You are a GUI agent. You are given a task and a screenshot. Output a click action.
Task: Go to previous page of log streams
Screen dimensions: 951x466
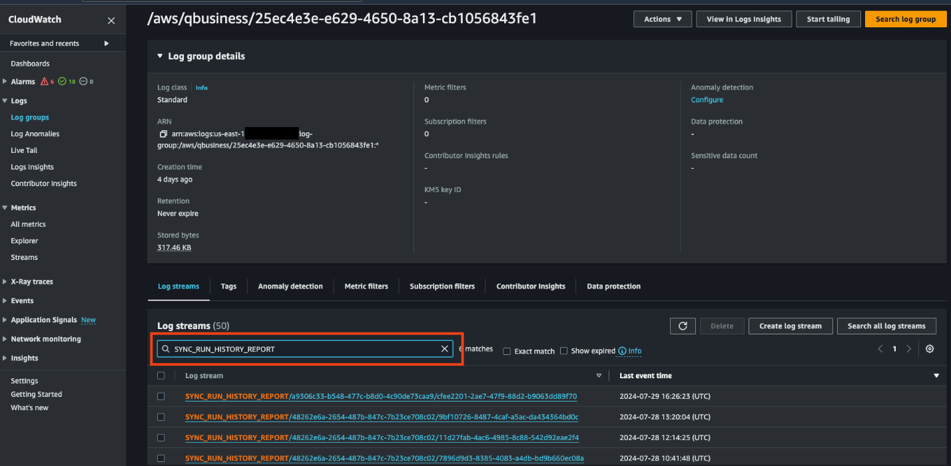tap(880, 349)
